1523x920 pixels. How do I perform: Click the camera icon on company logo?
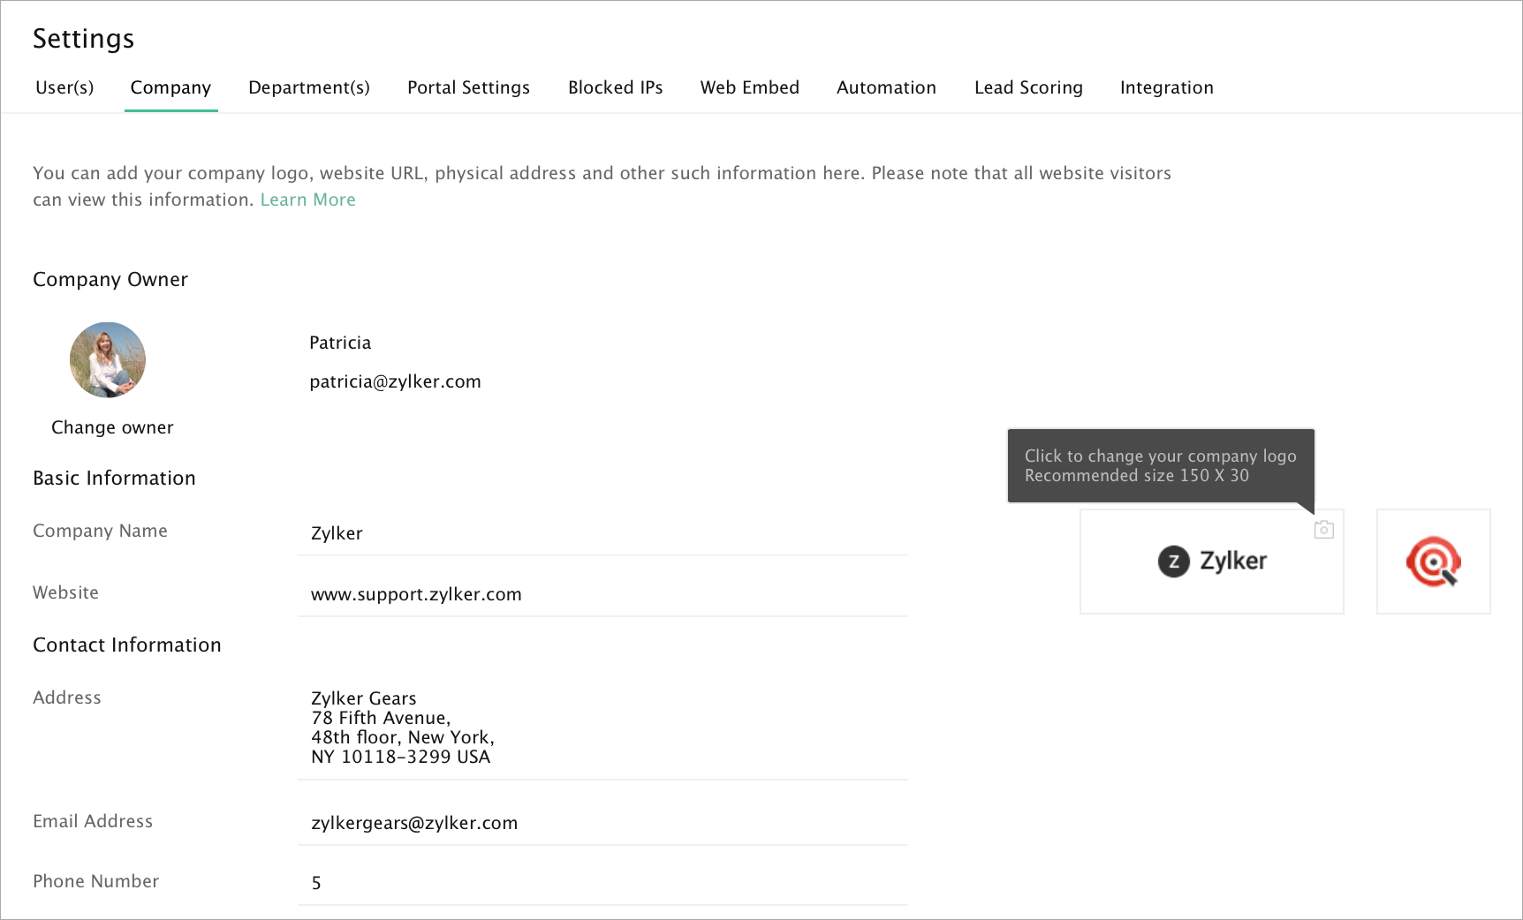coord(1323,530)
